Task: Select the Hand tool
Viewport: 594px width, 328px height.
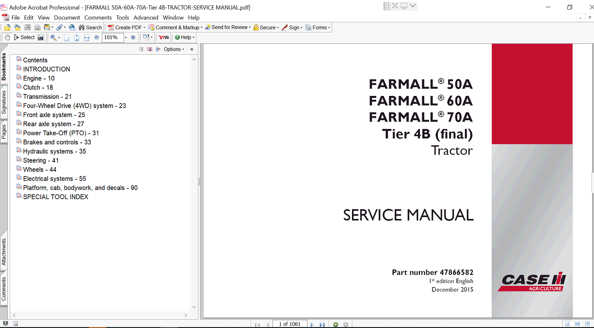Action: click(x=7, y=37)
